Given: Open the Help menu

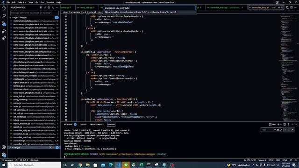Looking at the screenshot, I should click(58, 2).
